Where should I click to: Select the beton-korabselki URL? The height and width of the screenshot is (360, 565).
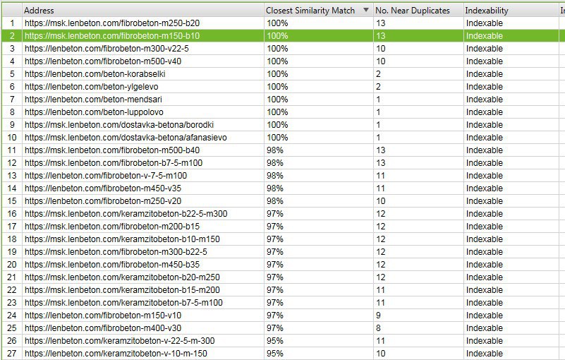pyautogui.click(x=95, y=74)
